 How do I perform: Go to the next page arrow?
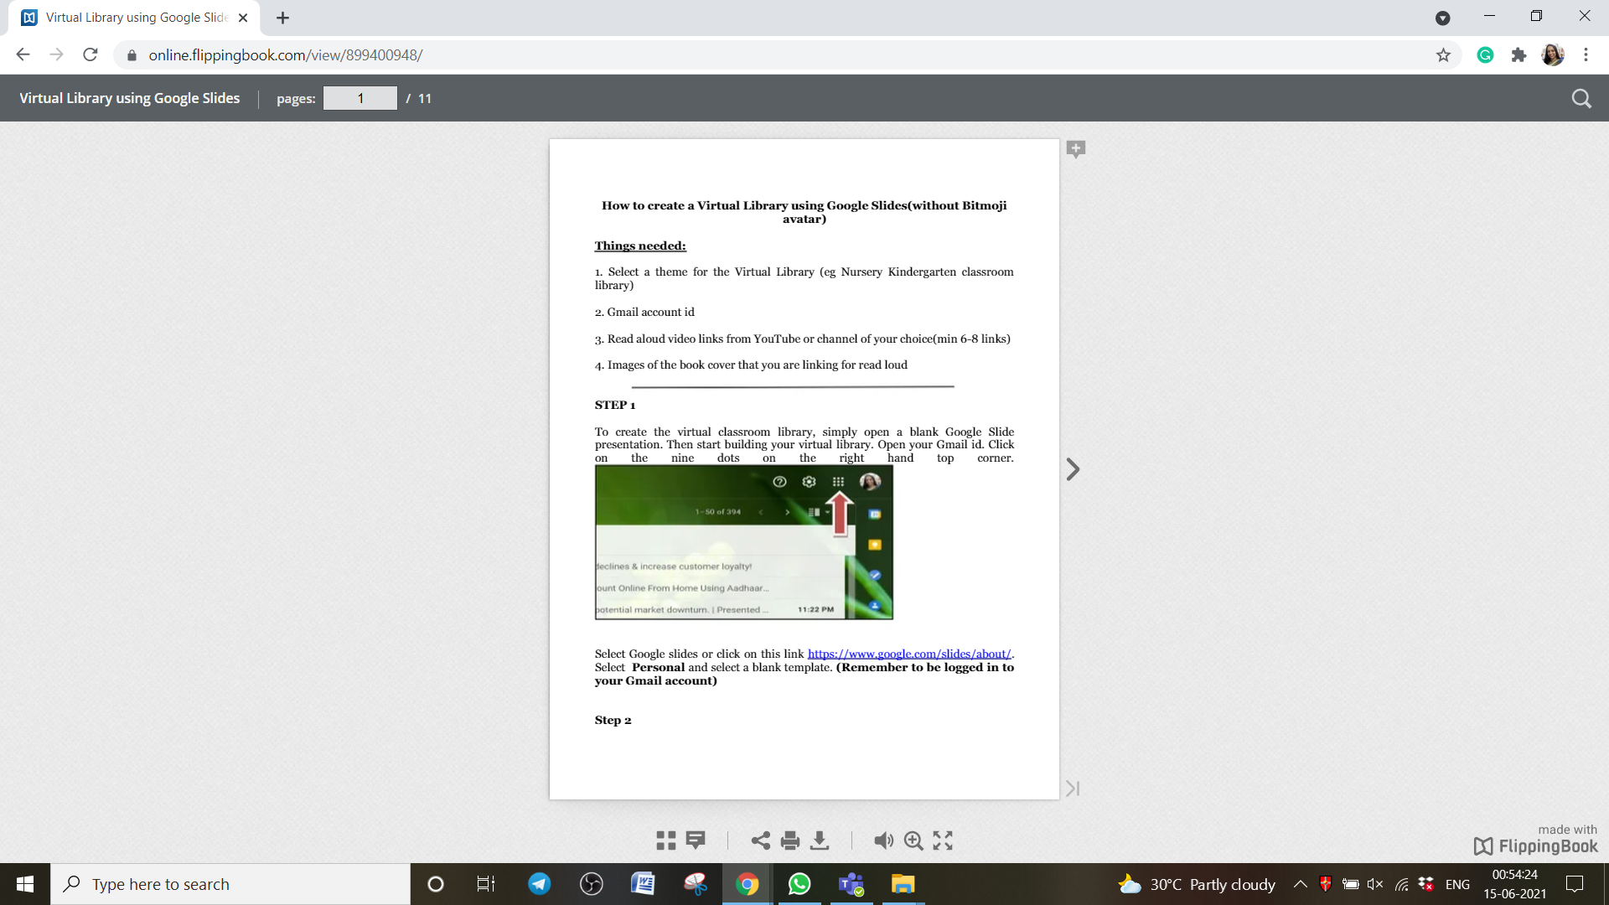(x=1073, y=469)
